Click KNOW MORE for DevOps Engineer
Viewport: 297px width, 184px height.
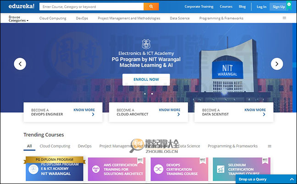84,110
